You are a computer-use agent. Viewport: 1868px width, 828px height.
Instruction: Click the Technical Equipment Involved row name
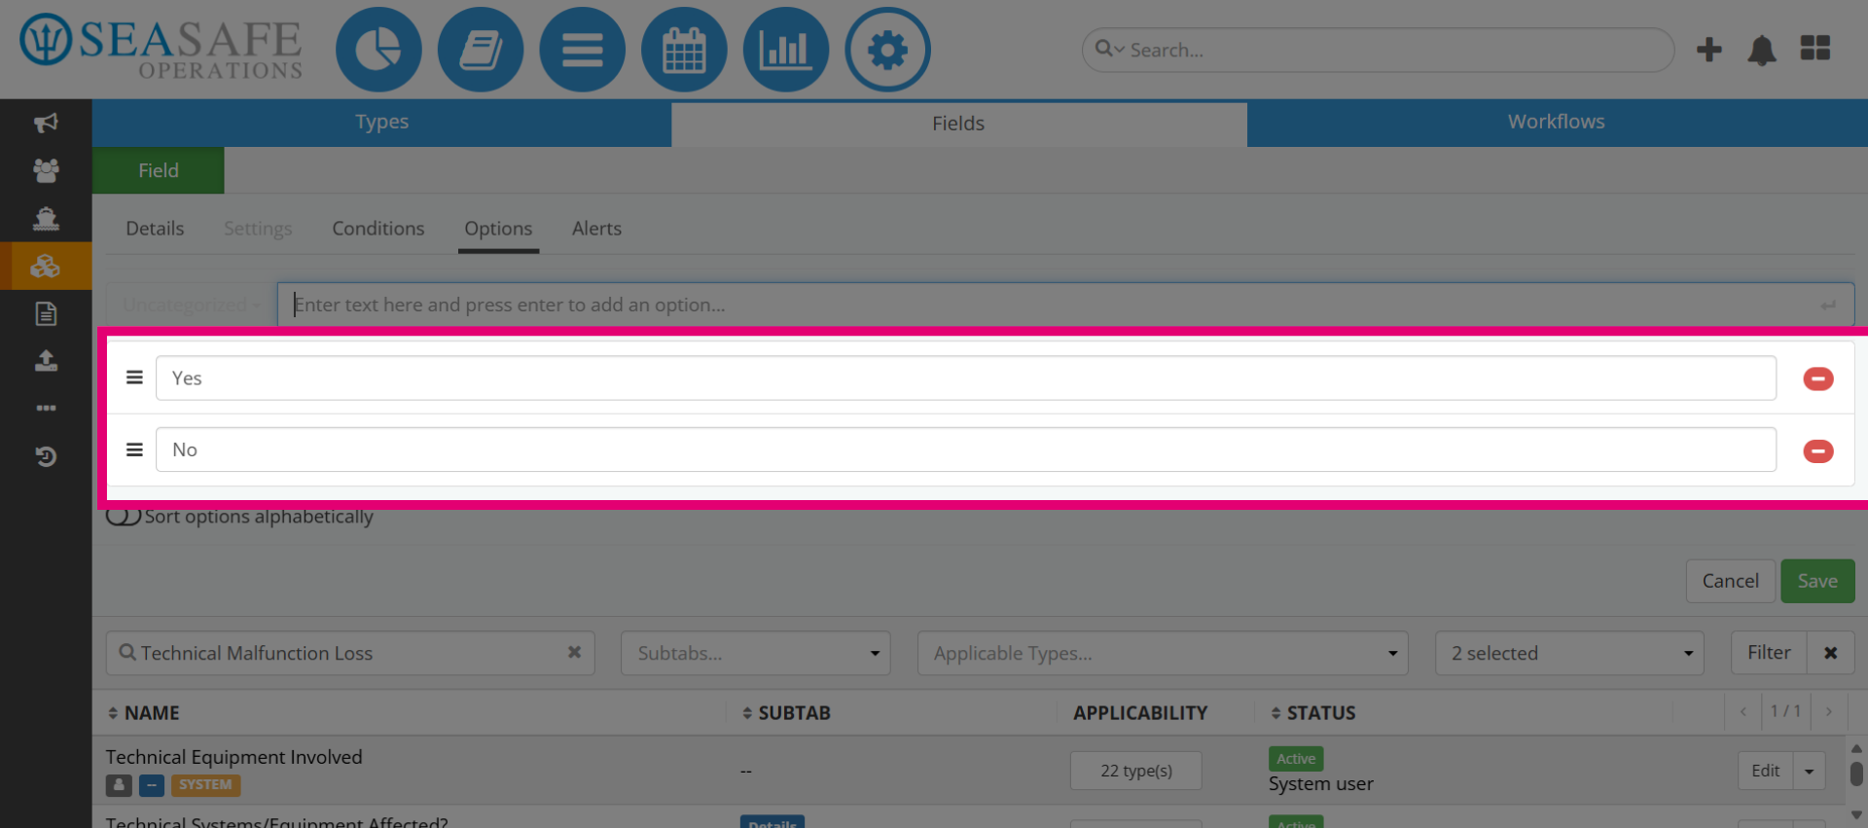click(233, 757)
